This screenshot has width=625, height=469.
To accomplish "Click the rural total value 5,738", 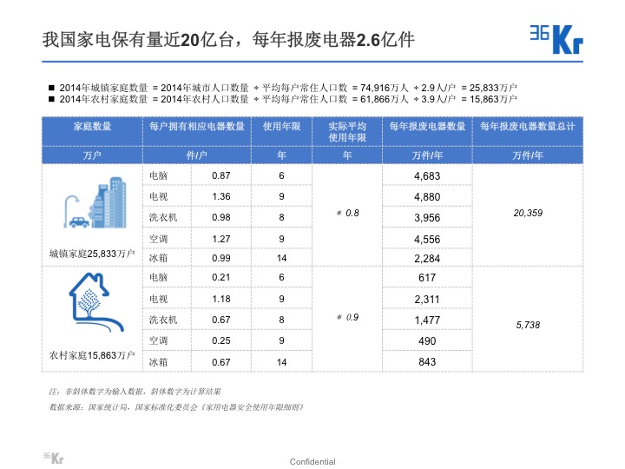I will coord(528,323).
